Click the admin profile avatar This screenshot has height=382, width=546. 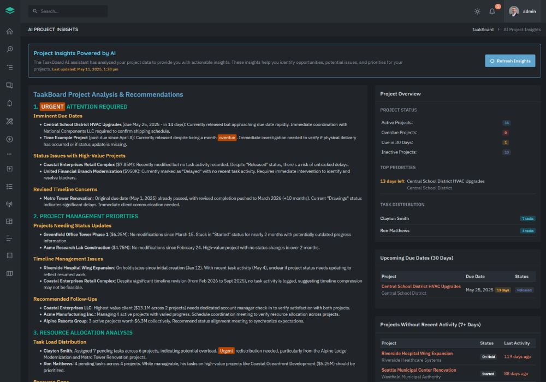click(514, 11)
